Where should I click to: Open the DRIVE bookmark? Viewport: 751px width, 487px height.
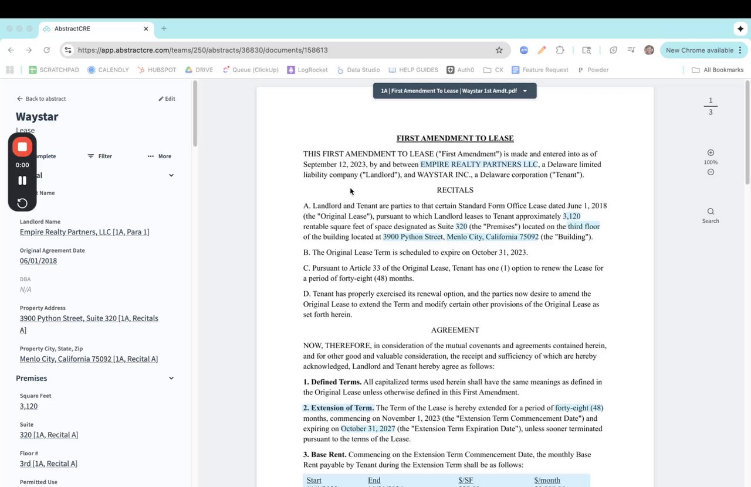(x=199, y=70)
